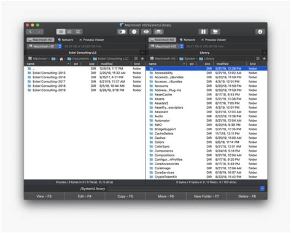The width and height of the screenshot is (291, 233).
Task: Open the right pane history list icon
Action: point(258,59)
